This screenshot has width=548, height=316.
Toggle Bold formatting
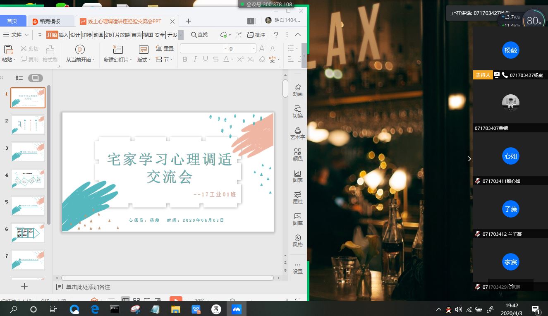185,60
